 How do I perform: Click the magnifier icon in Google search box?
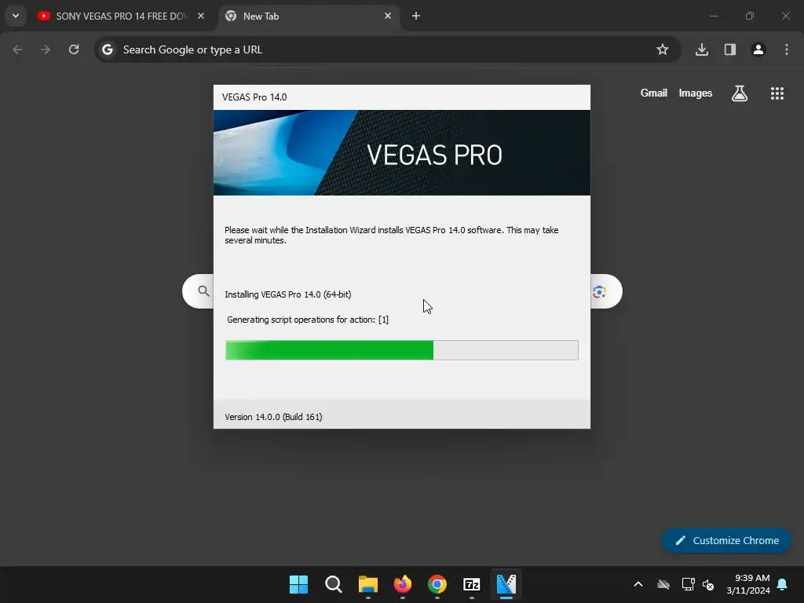click(x=203, y=291)
